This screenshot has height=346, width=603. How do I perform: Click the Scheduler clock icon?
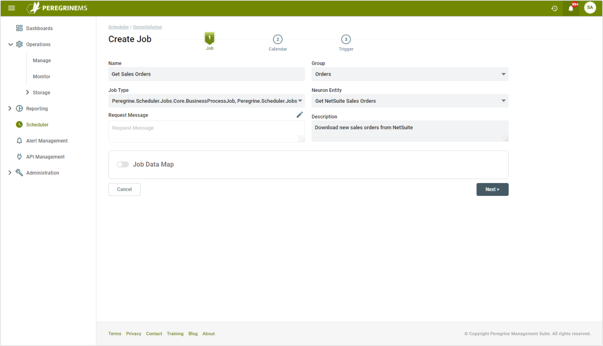19,125
